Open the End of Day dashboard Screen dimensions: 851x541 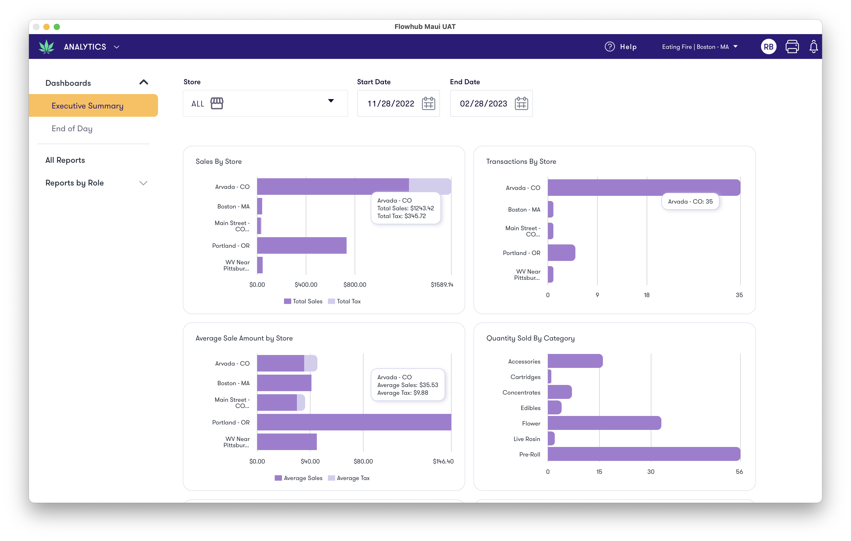(x=72, y=128)
